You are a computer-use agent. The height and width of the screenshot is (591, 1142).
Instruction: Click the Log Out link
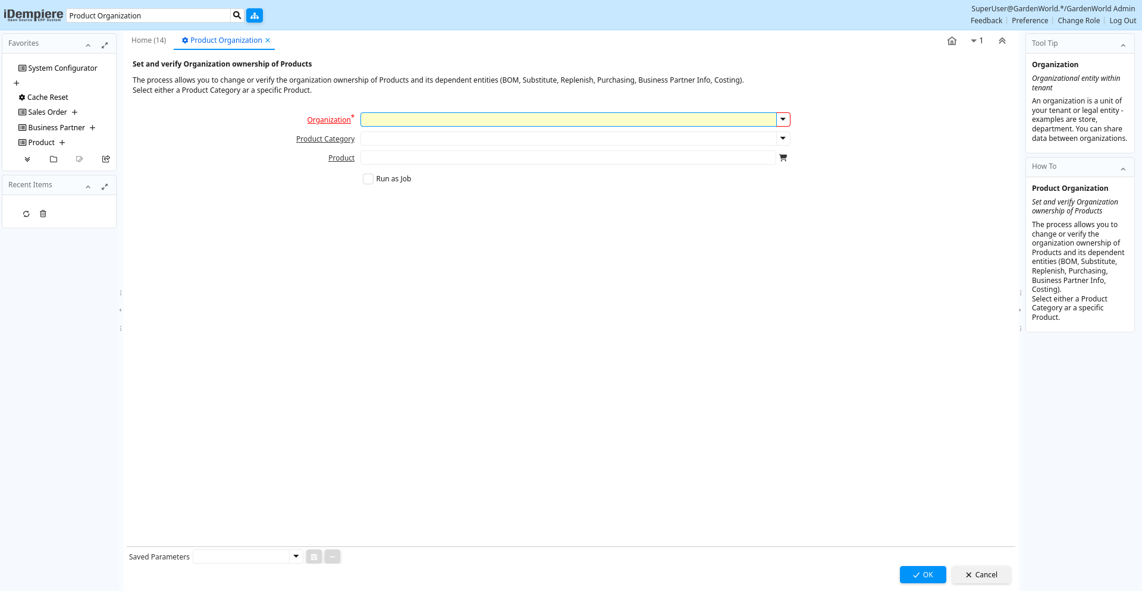[x=1122, y=21]
